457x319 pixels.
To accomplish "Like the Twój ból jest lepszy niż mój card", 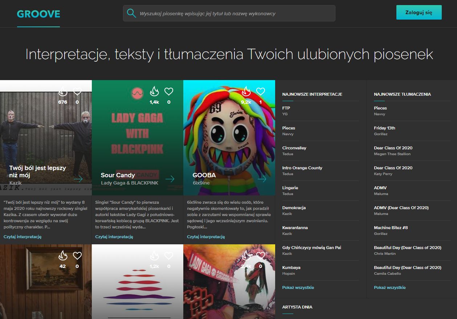I will coord(77,91).
